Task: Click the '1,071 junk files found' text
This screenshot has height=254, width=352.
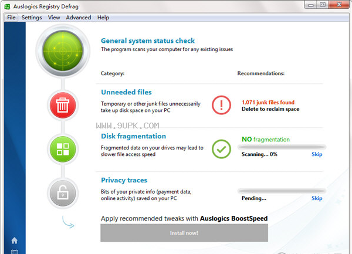Action: (x=268, y=102)
